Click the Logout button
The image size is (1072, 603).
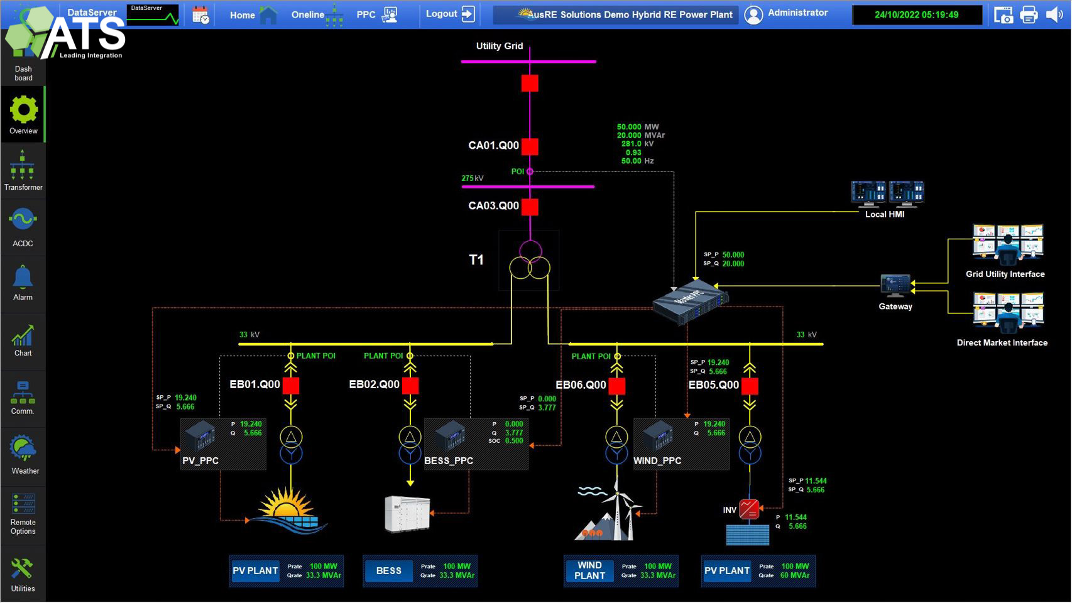450,14
